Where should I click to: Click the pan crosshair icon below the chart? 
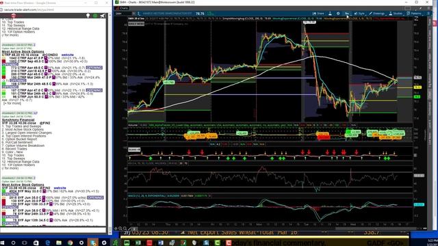[116, 228]
